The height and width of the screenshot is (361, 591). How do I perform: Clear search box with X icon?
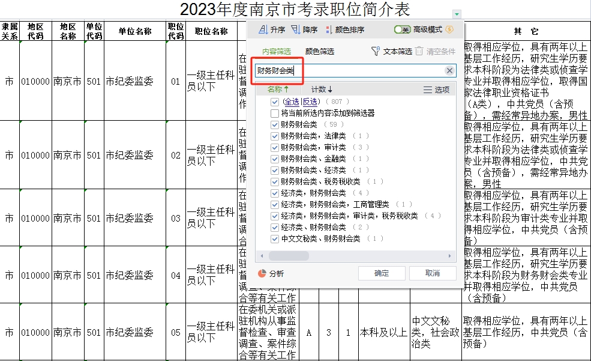tap(449, 70)
